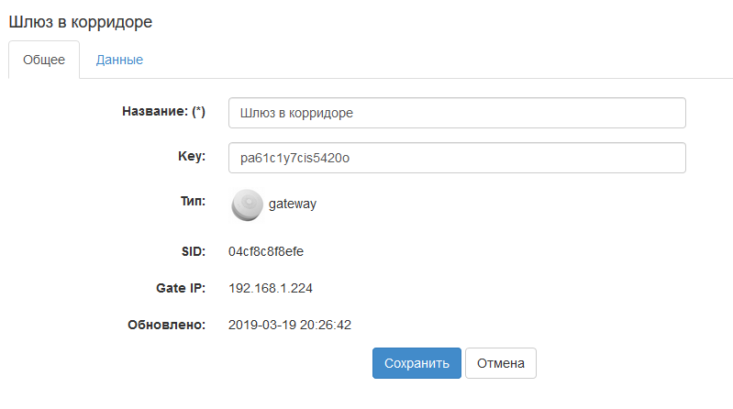Image resolution: width=733 pixels, height=409 pixels.
Task: Click the Key field label
Action: [x=191, y=157]
